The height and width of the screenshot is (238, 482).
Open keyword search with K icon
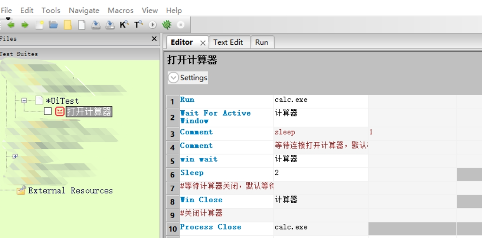124,25
